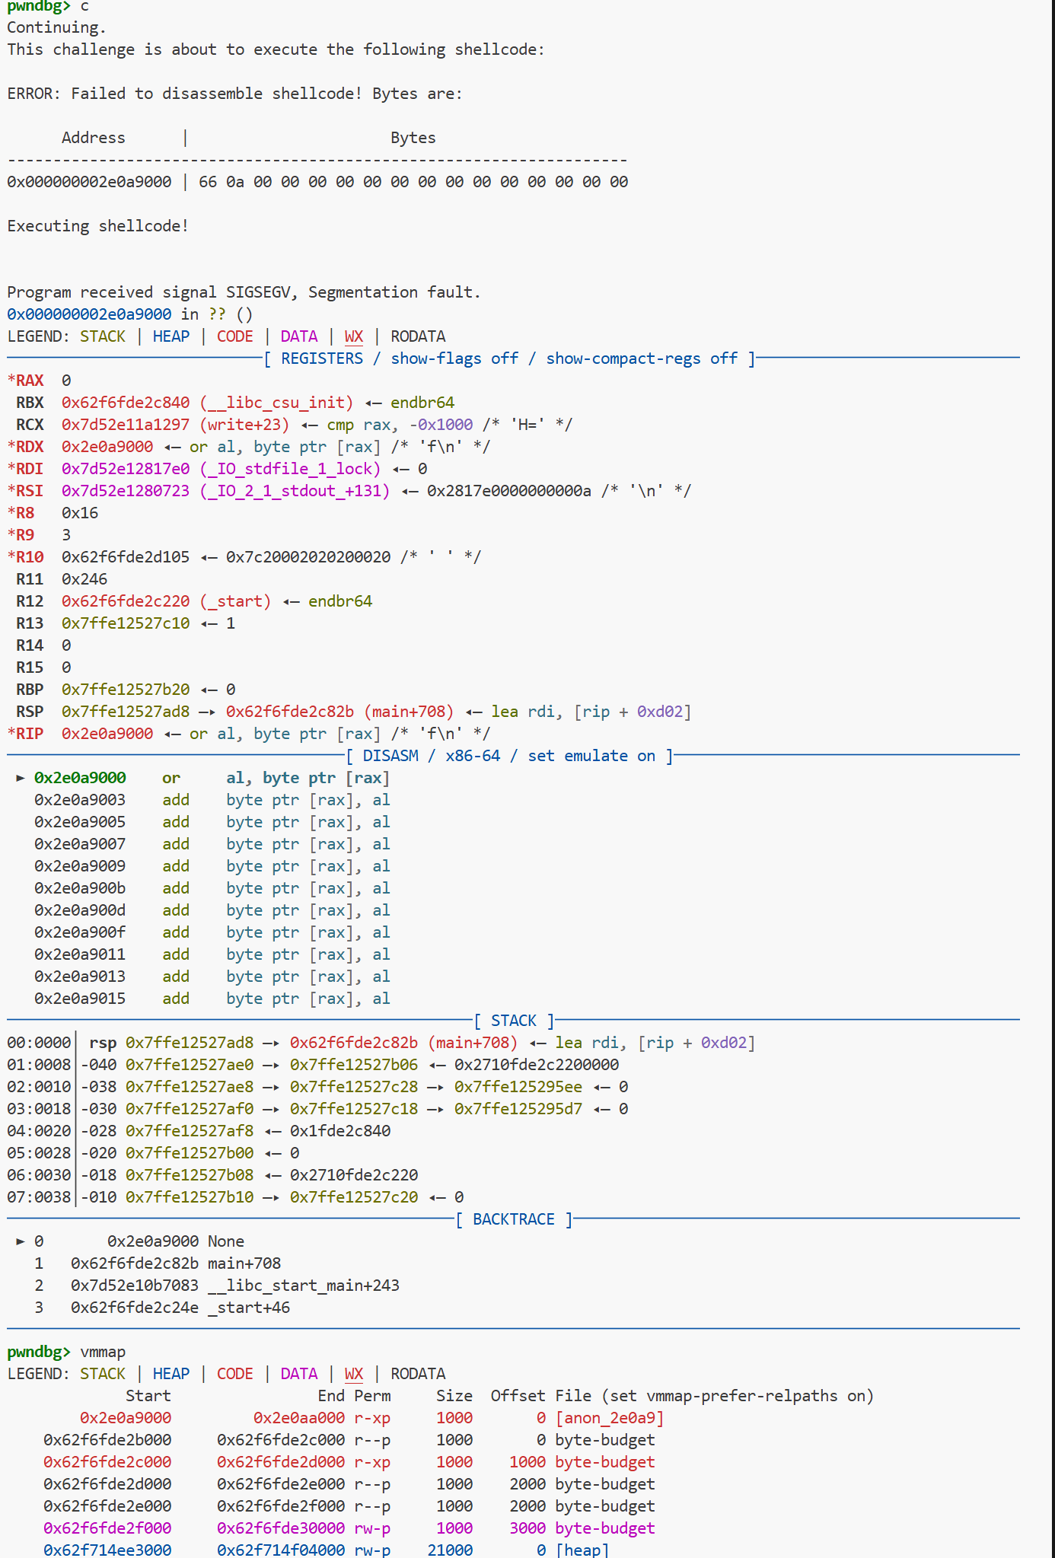Click the RBP address 0x7ffe12527b20

pos(126,690)
